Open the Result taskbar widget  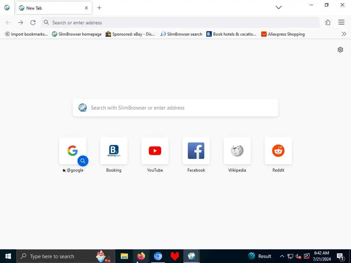[260, 256]
